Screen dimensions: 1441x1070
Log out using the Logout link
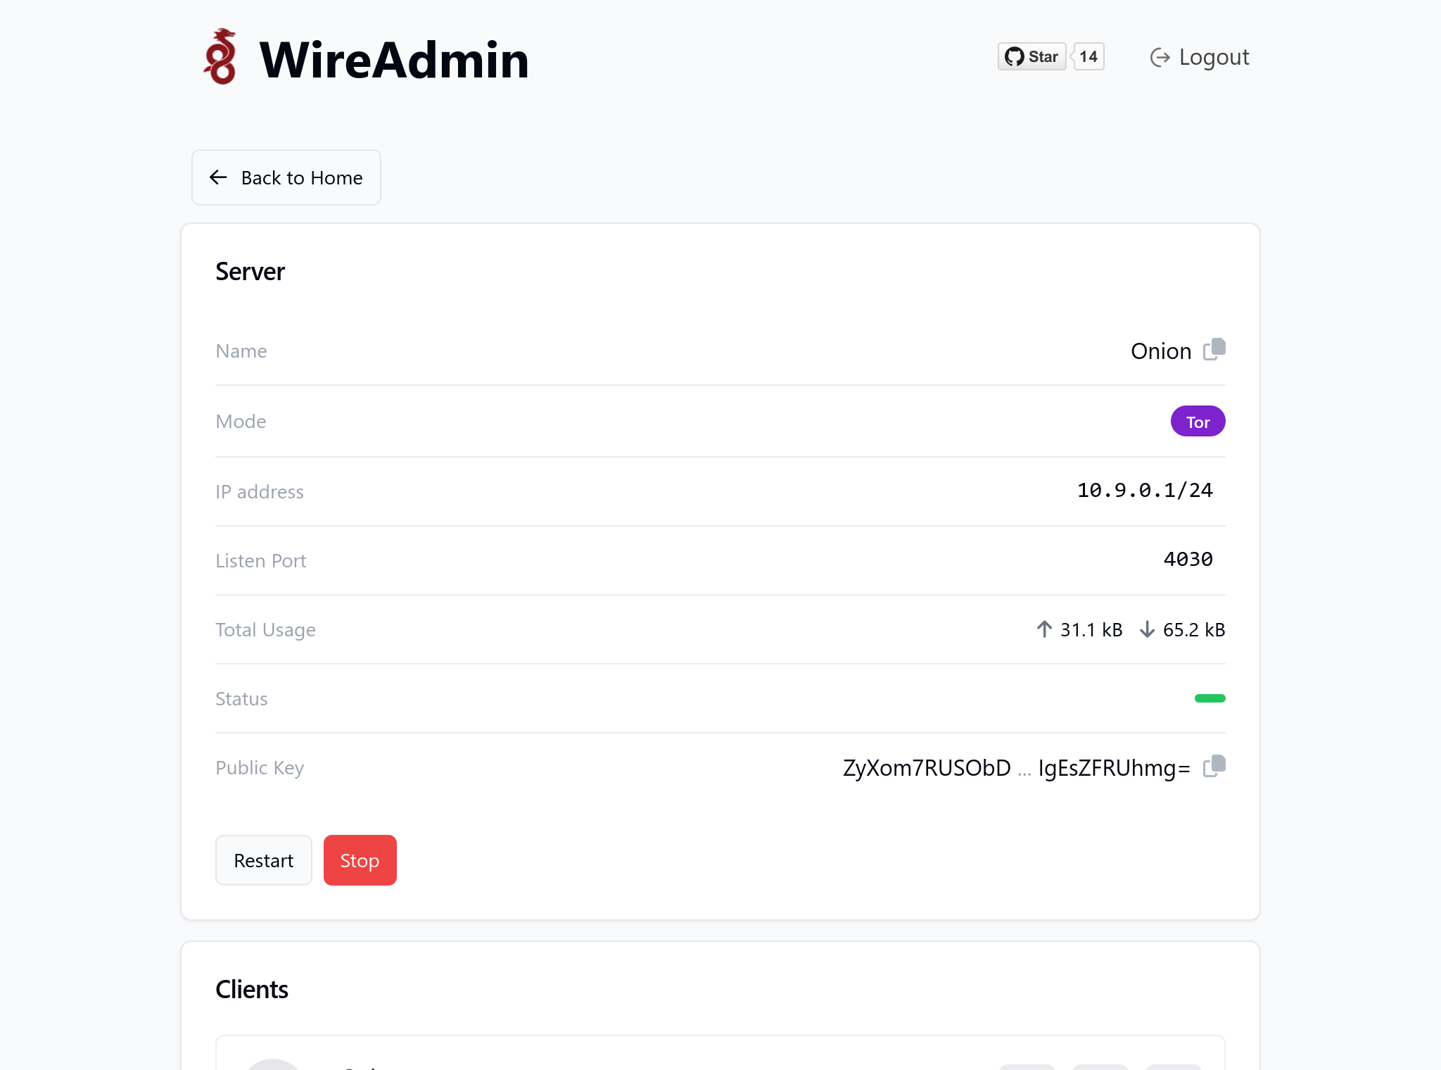[x=1200, y=57]
